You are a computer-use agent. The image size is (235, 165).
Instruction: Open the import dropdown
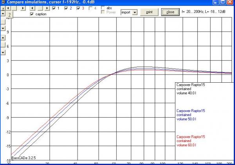(135, 12)
